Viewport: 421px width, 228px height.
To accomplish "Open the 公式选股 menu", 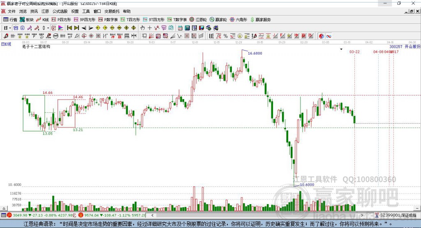I will point(60,11).
